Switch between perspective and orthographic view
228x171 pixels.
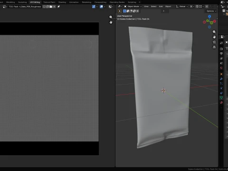[x=214, y=47]
